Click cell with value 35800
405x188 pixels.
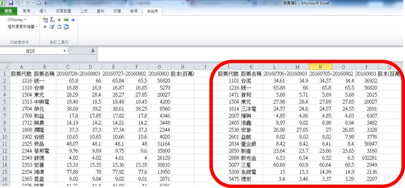[x=160, y=150]
